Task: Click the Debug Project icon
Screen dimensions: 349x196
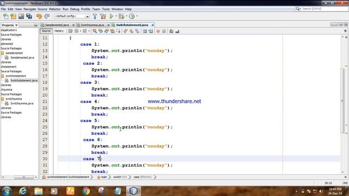Action: (x=121, y=16)
